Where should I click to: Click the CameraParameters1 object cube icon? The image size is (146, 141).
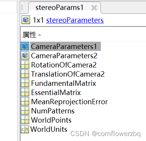(25, 46)
